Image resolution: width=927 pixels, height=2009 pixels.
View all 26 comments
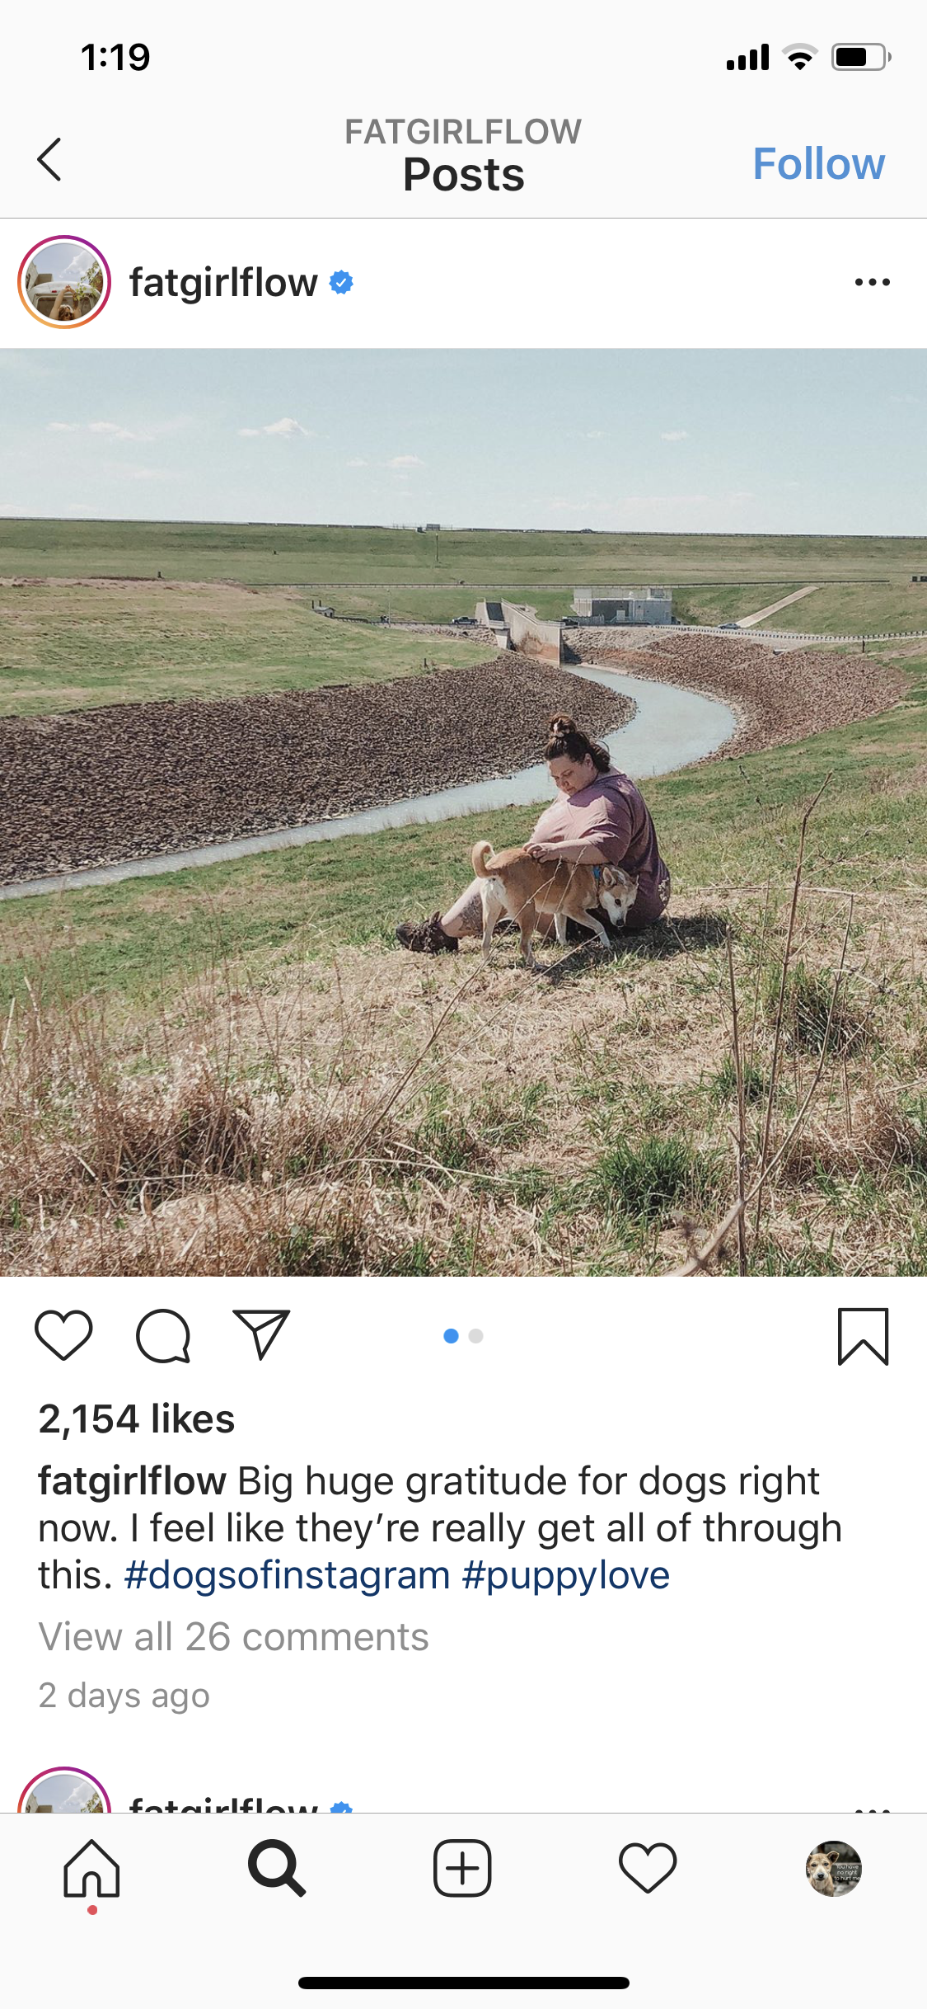click(x=234, y=1636)
